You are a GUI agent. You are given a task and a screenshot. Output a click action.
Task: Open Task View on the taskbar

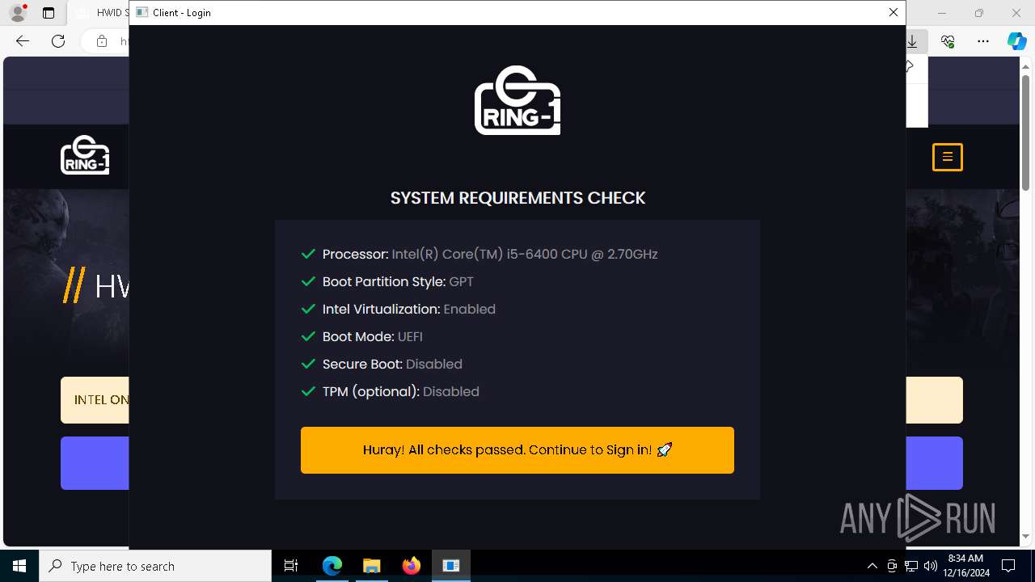291,566
